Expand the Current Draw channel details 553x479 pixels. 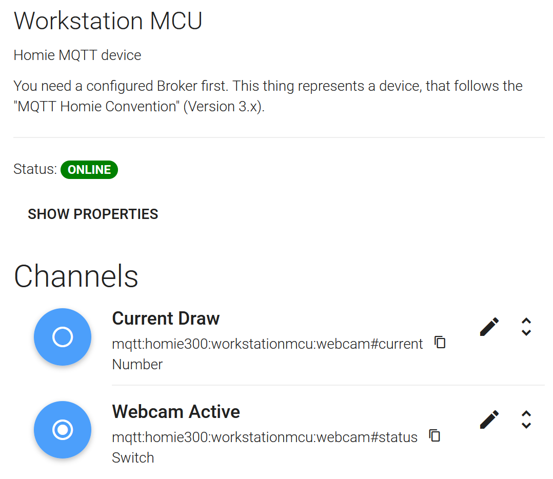click(x=526, y=327)
